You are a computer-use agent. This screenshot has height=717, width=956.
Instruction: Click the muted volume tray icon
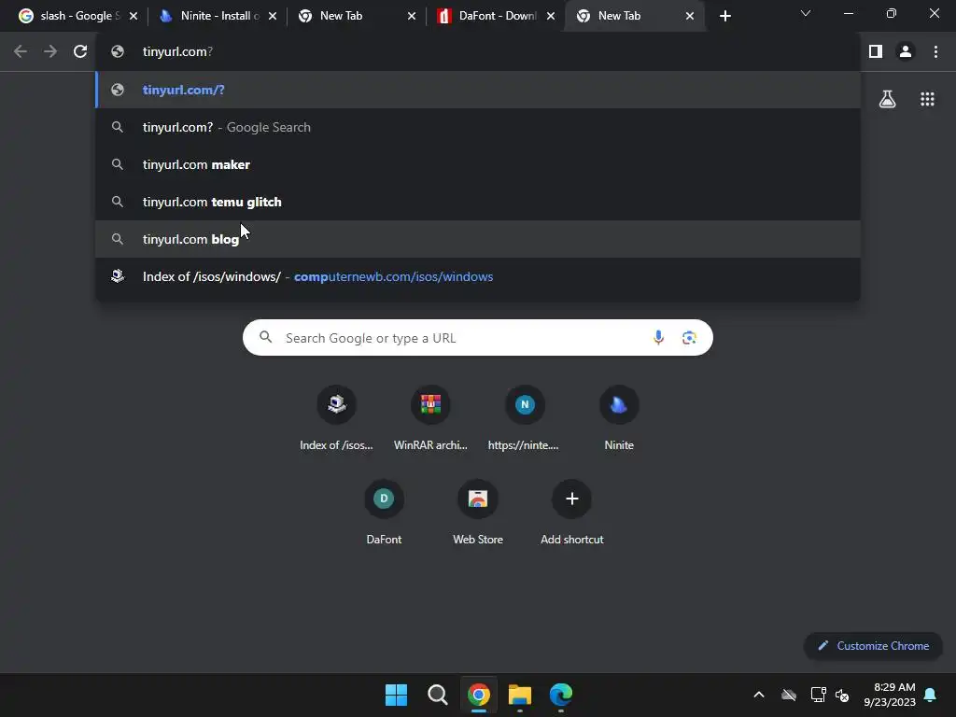tap(842, 695)
